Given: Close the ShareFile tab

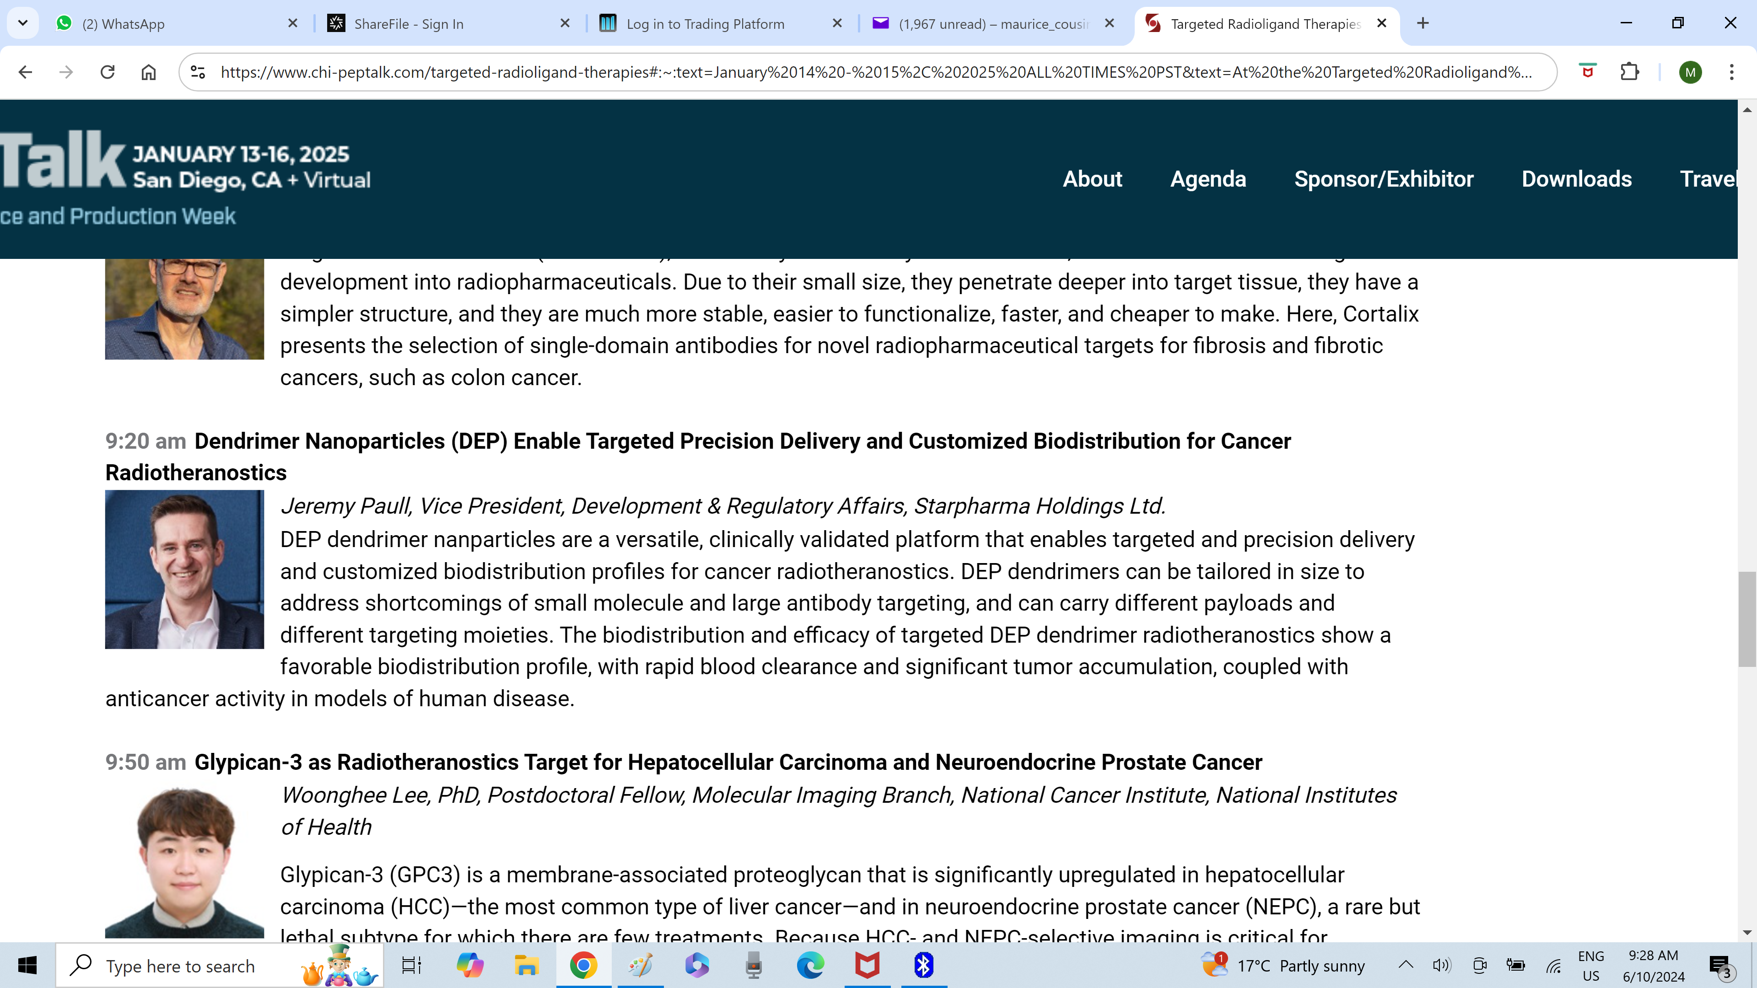Looking at the screenshot, I should click(x=565, y=23).
